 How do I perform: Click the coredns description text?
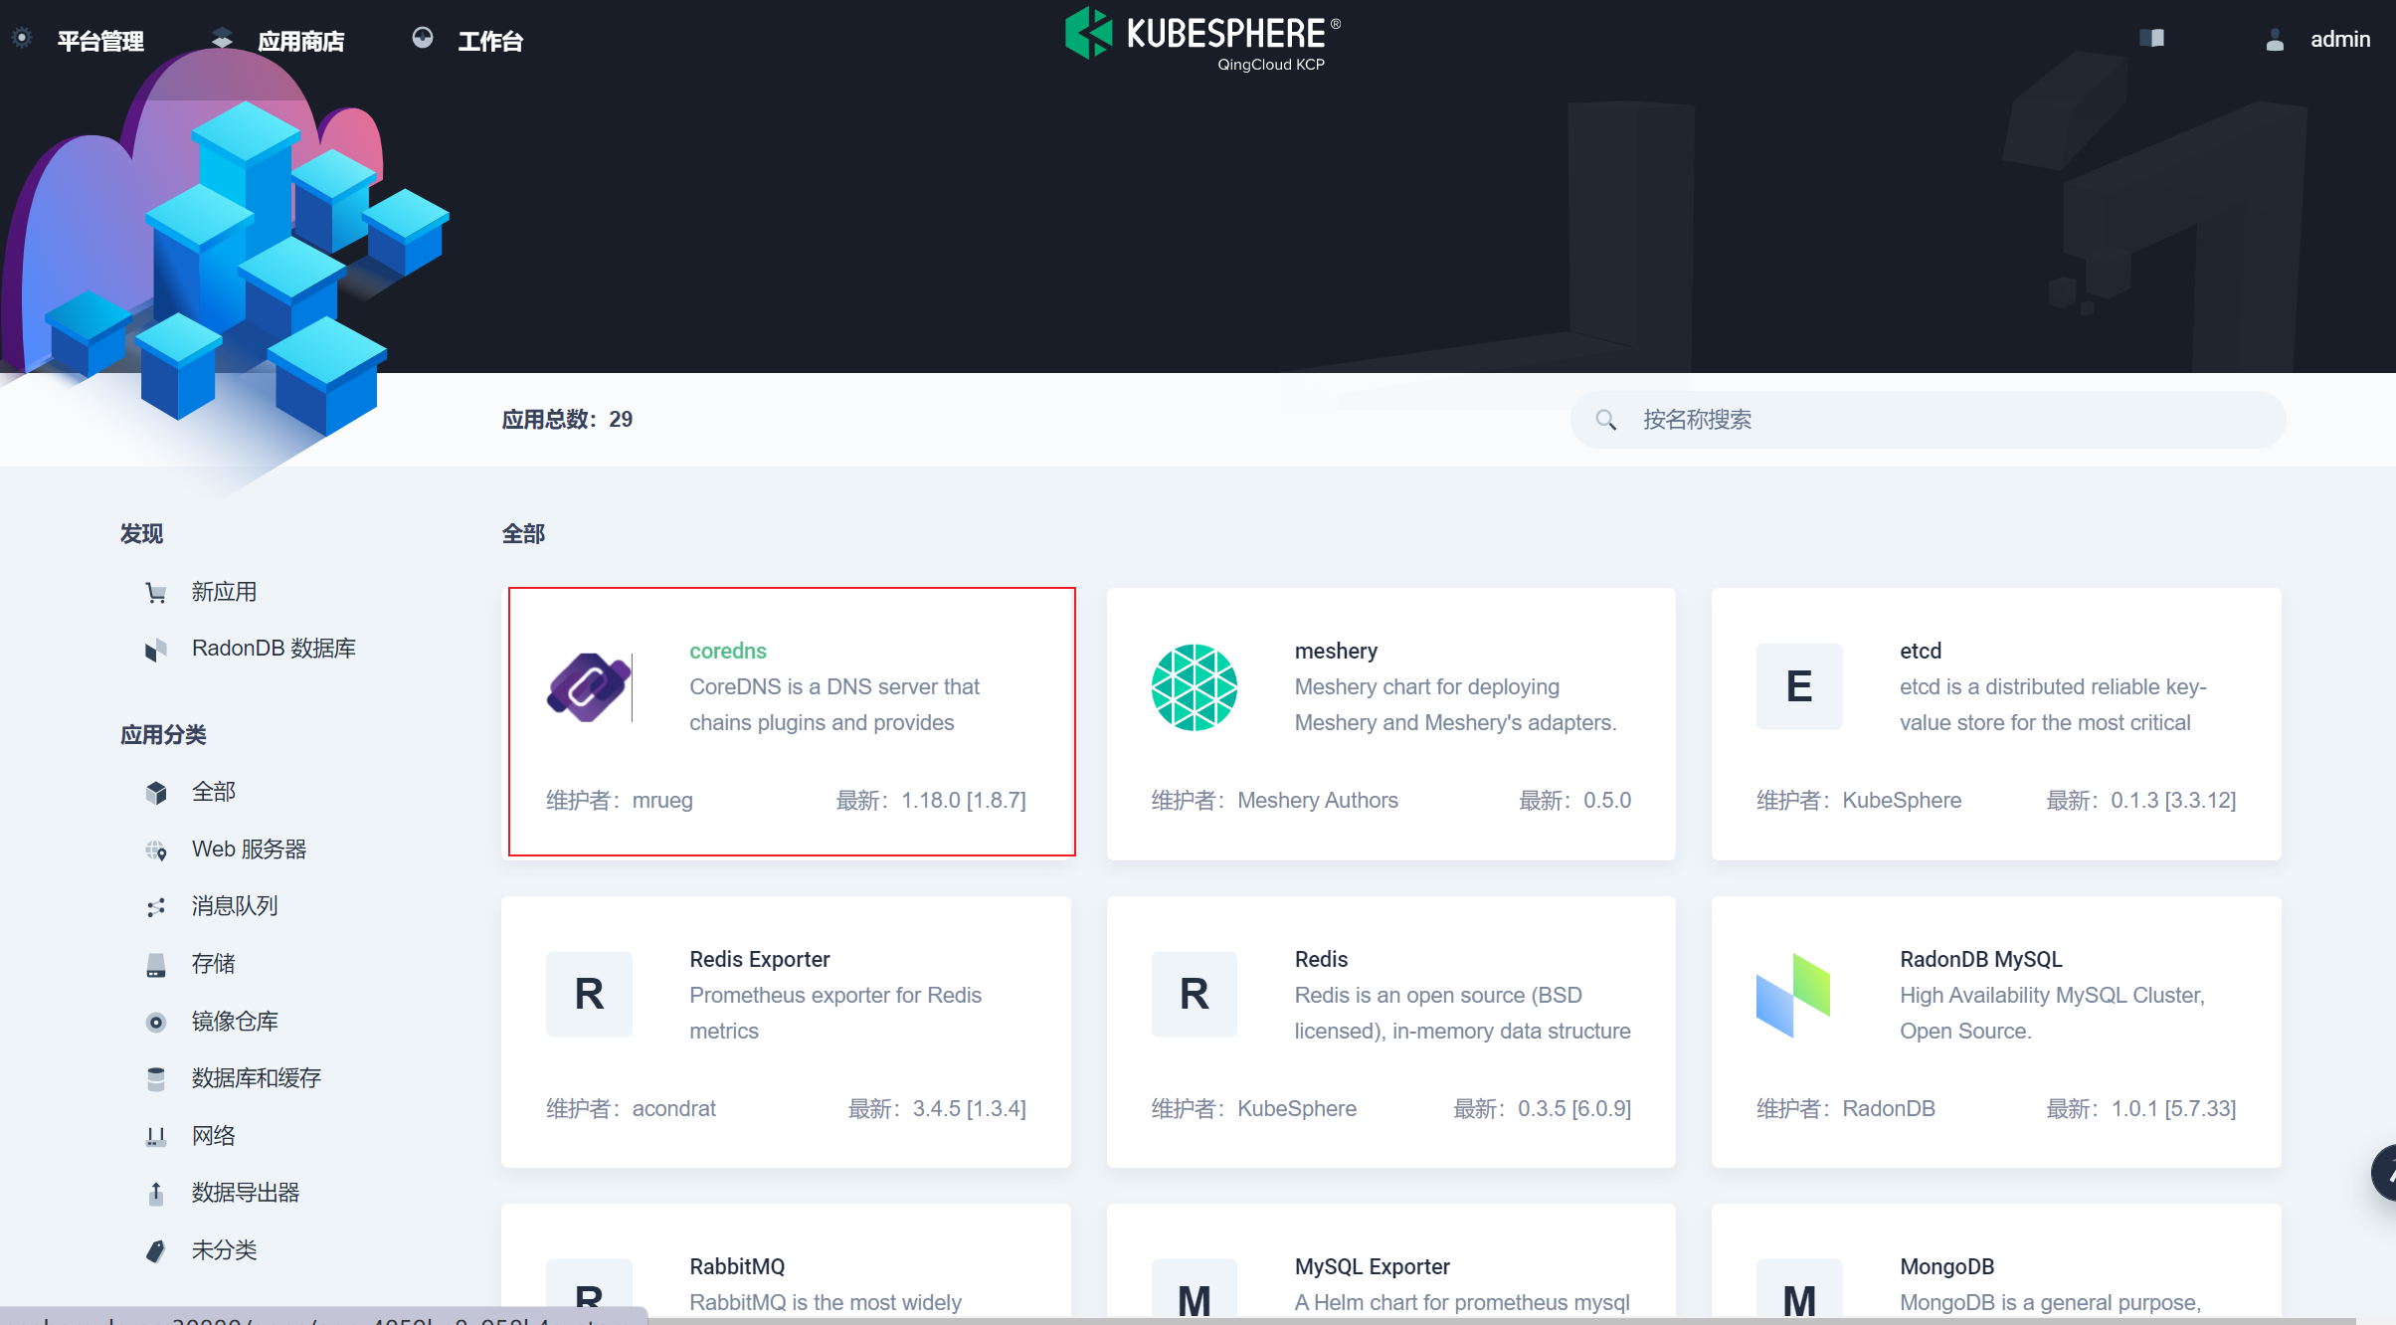tap(834, 704)
